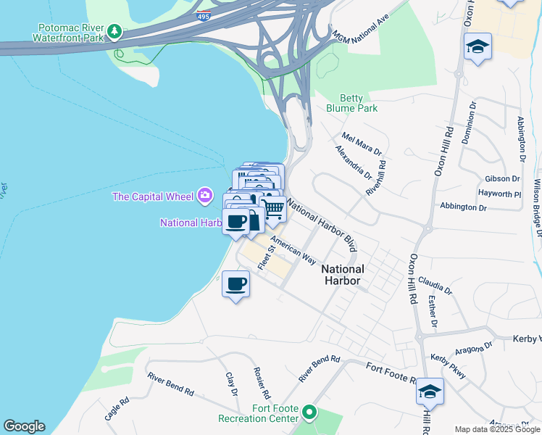Click the Map data ©2025 Google attribution
This screenshot has width=542, height=435.
497,429
